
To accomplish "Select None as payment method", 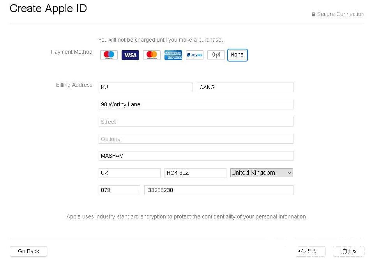I will coord(237,55).
